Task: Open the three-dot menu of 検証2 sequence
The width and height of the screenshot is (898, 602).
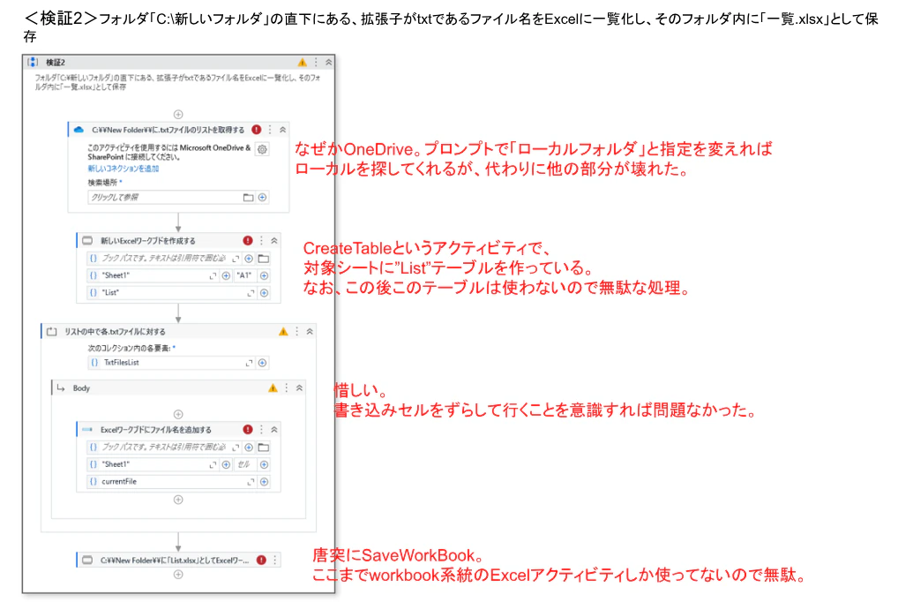Action: click(x=316, y=62)
